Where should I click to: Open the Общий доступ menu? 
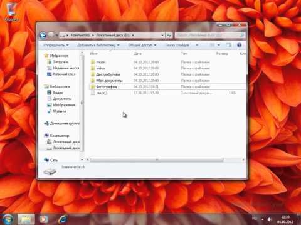(142, 45)
